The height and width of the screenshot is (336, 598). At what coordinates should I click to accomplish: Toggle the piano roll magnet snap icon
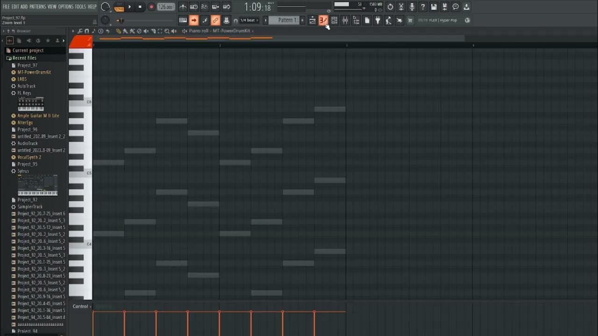pos(87,31)
